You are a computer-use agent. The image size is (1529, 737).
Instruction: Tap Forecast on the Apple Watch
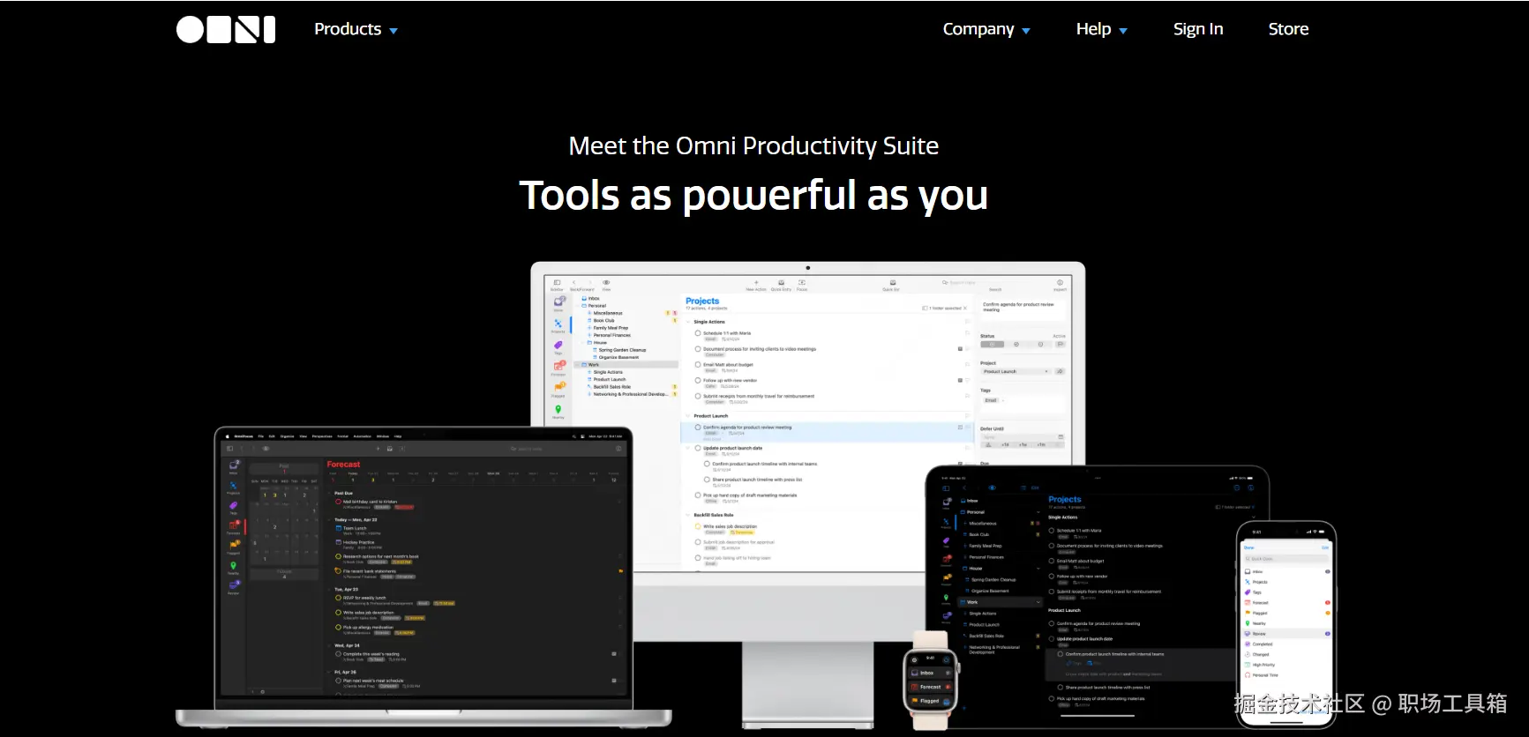pos(931,687)
